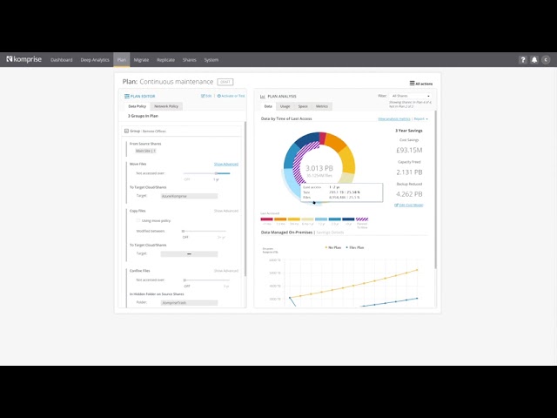The image size is (557, 418).
Task: Collapse the Remote Offices group
Action: tap(126, 131)
